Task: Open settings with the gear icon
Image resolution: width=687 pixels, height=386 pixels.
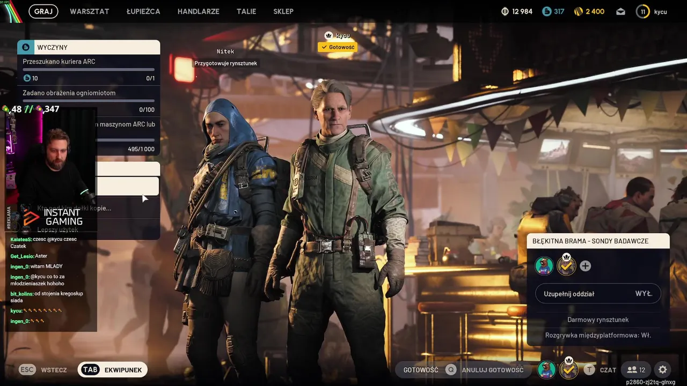Action: pyautogui.click(x=663, y=369)
